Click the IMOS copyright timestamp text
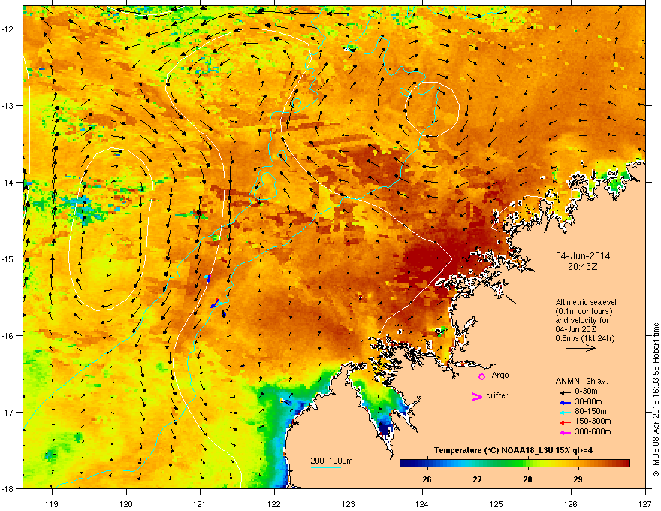This screenshot has height=511, width=661. pyautogui.click(x=656, y=400)
